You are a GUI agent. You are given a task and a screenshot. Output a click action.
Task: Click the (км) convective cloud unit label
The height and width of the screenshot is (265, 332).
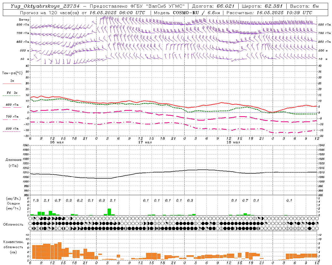tap(13, 252)
